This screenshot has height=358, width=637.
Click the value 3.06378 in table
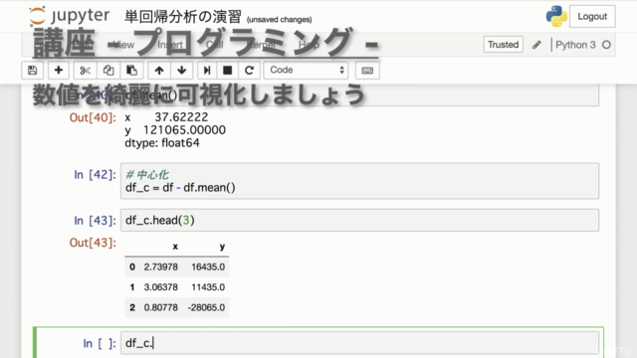tap(161, 287)
